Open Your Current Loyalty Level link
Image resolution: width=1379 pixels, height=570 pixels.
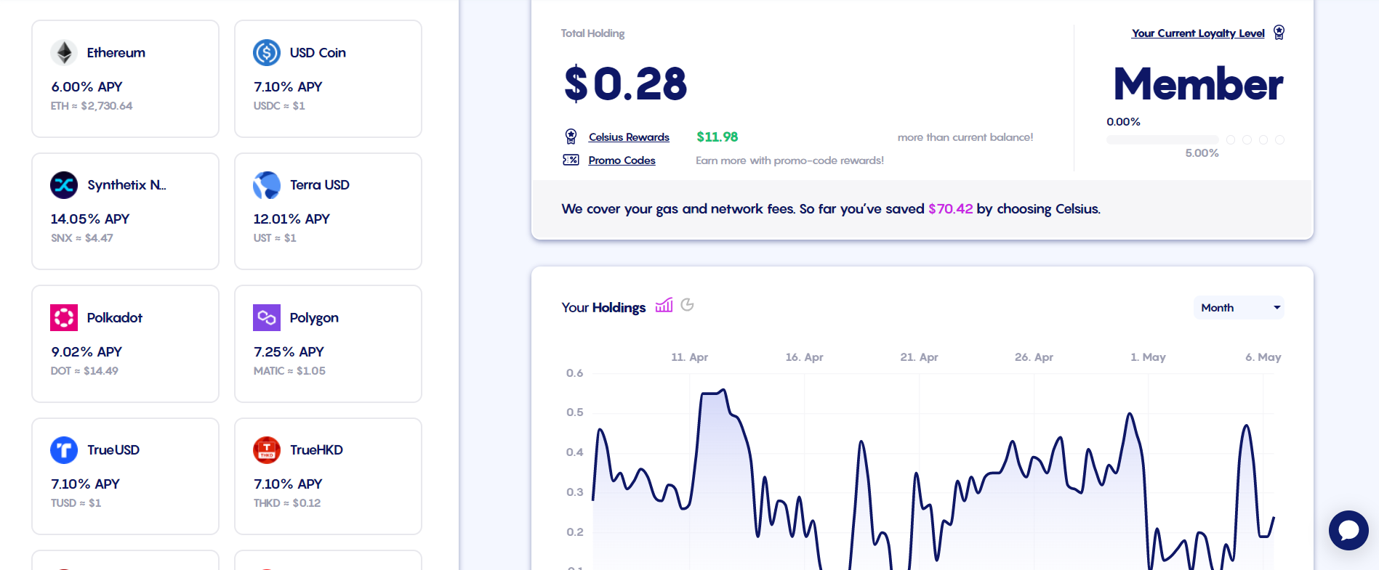(x=1198, y=33)
